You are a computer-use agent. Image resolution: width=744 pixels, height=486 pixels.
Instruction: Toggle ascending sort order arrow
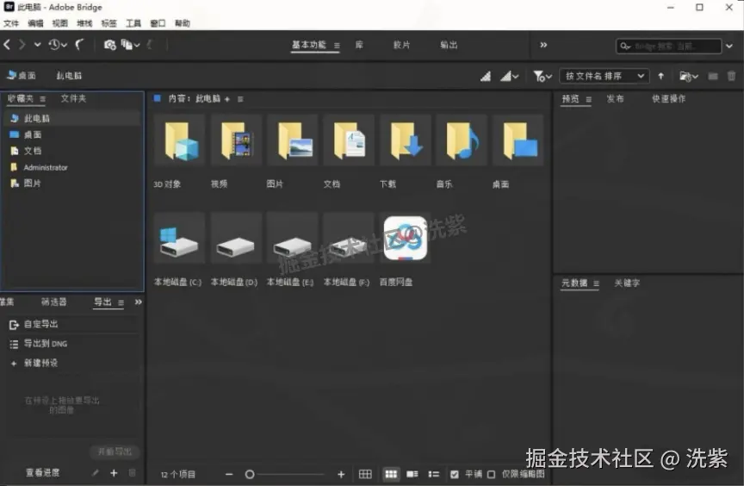[661, 76]
